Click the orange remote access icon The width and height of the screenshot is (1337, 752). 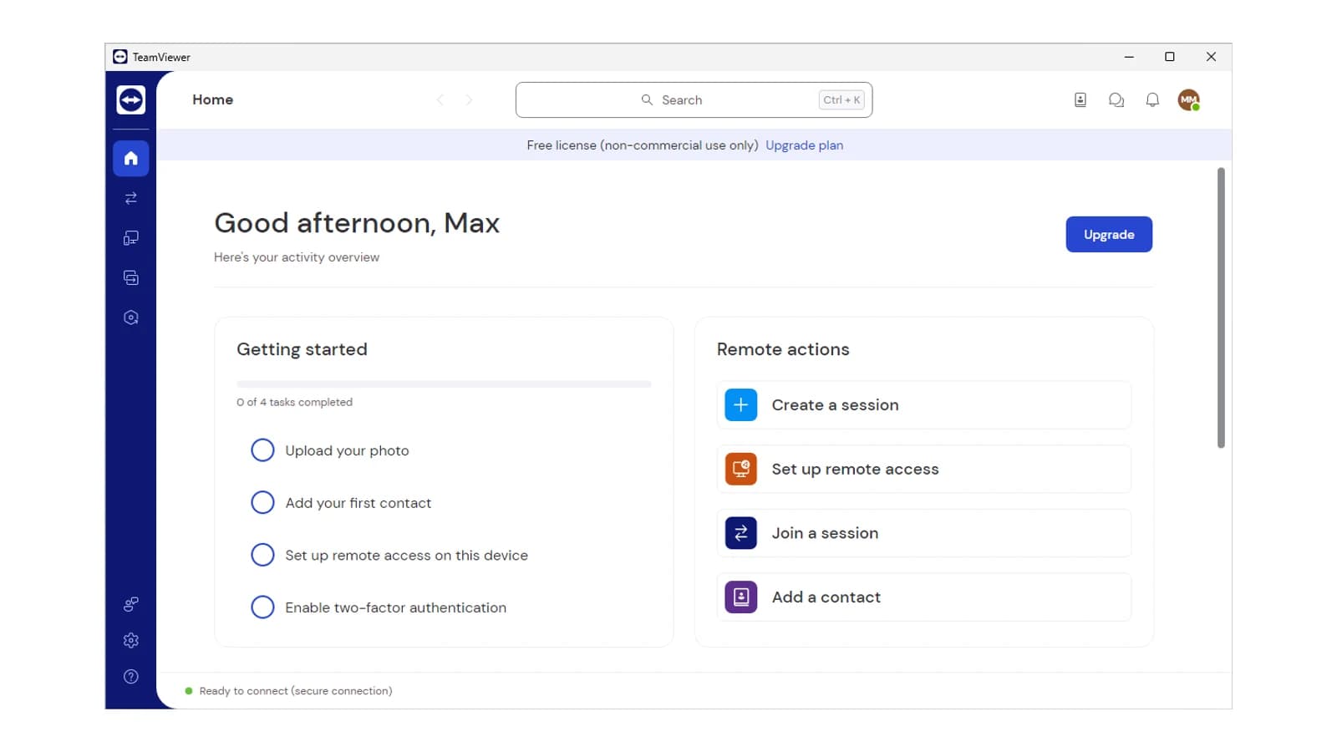pyautogui.click(x=741, y=469)
